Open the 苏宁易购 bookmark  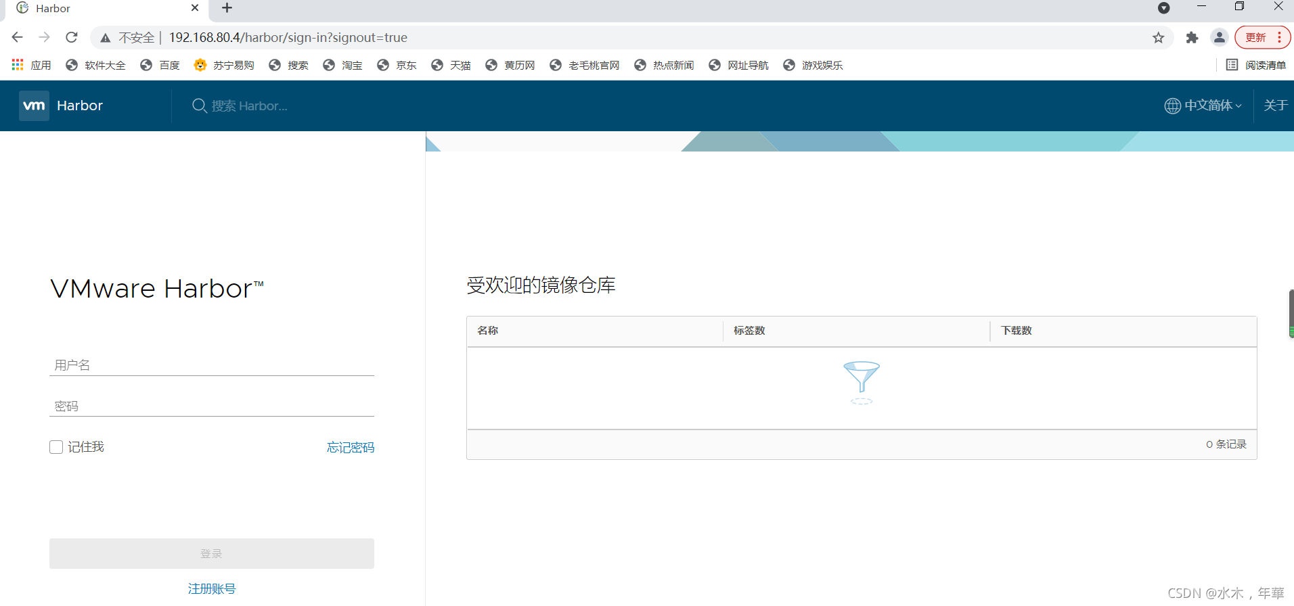point(224,65)
